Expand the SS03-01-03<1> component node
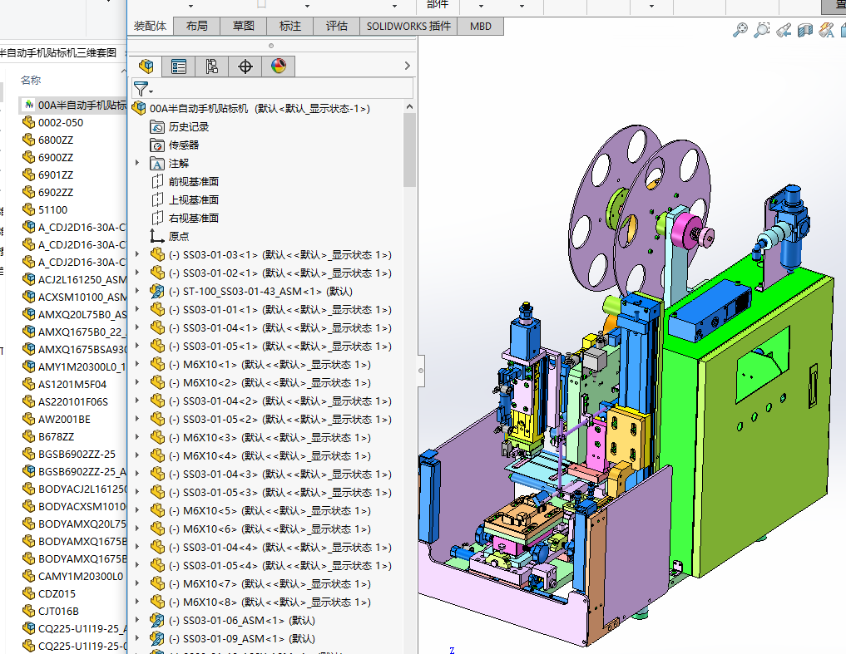This screenshot has height=654, width=846. 138,255
